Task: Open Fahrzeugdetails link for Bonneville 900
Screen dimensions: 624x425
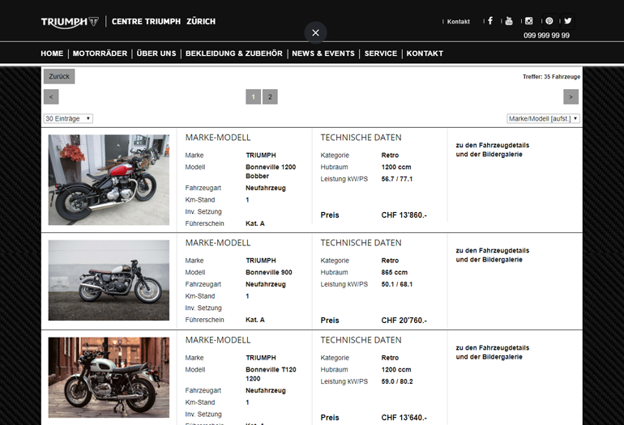Action: 493,255
